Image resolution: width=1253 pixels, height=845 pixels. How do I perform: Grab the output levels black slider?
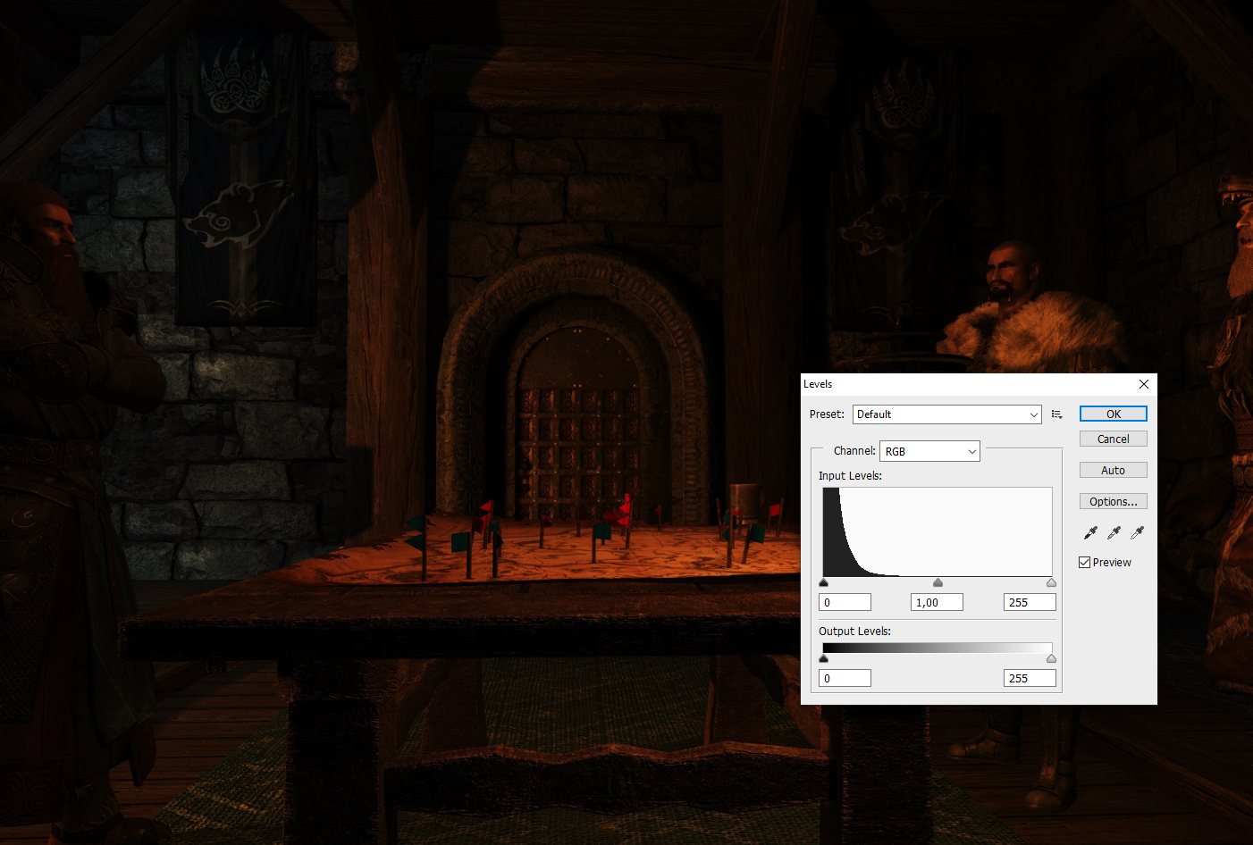[x=823, y=658]
